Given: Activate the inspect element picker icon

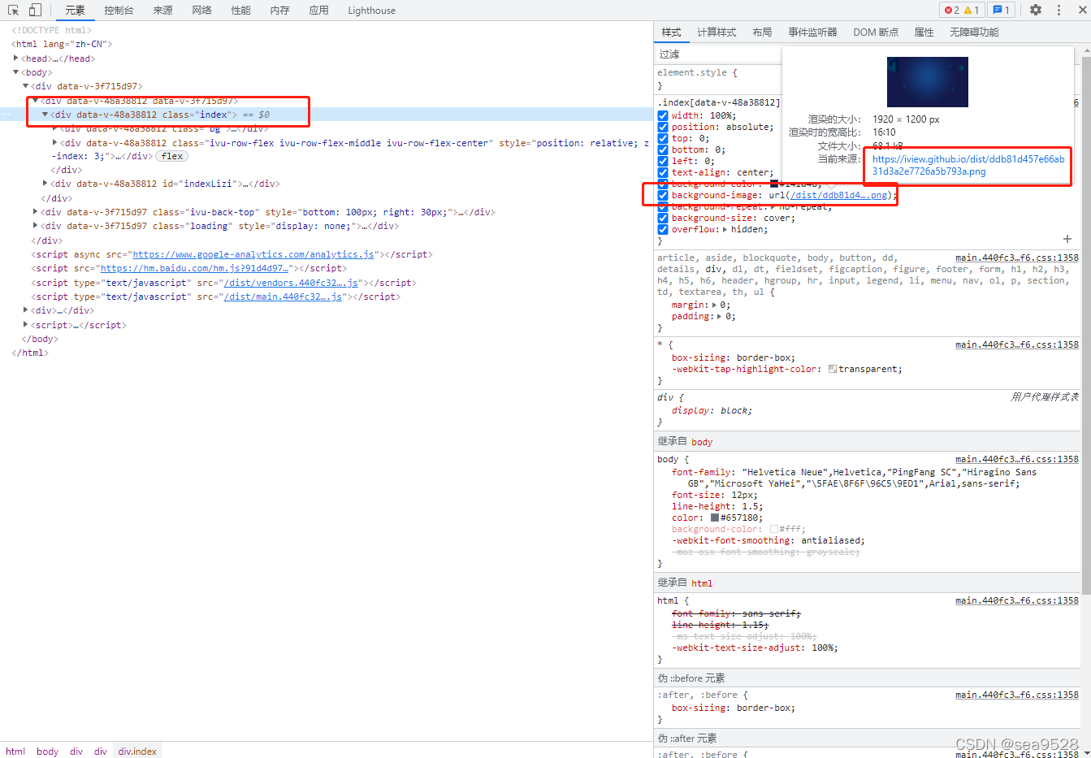Looking at the screenshot, I should point(13,10).
